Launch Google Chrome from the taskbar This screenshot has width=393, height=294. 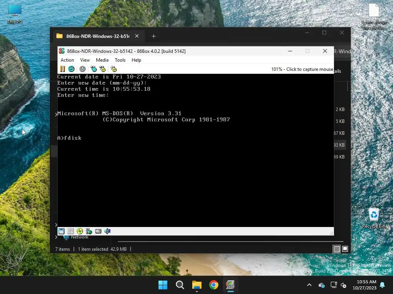click(x=214, y=285)
